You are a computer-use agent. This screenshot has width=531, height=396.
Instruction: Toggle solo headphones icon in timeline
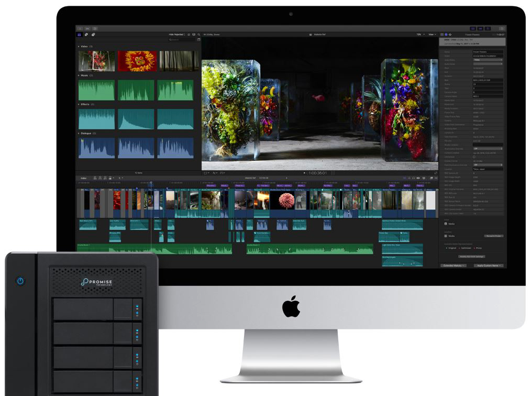pyautogui.click(x=414, y=178)
